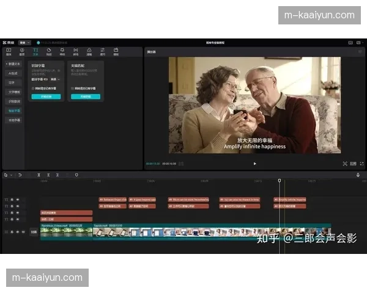Select 文字模板 in the left sidebar
Screen dimensions: 367x293
click(13, 92)
